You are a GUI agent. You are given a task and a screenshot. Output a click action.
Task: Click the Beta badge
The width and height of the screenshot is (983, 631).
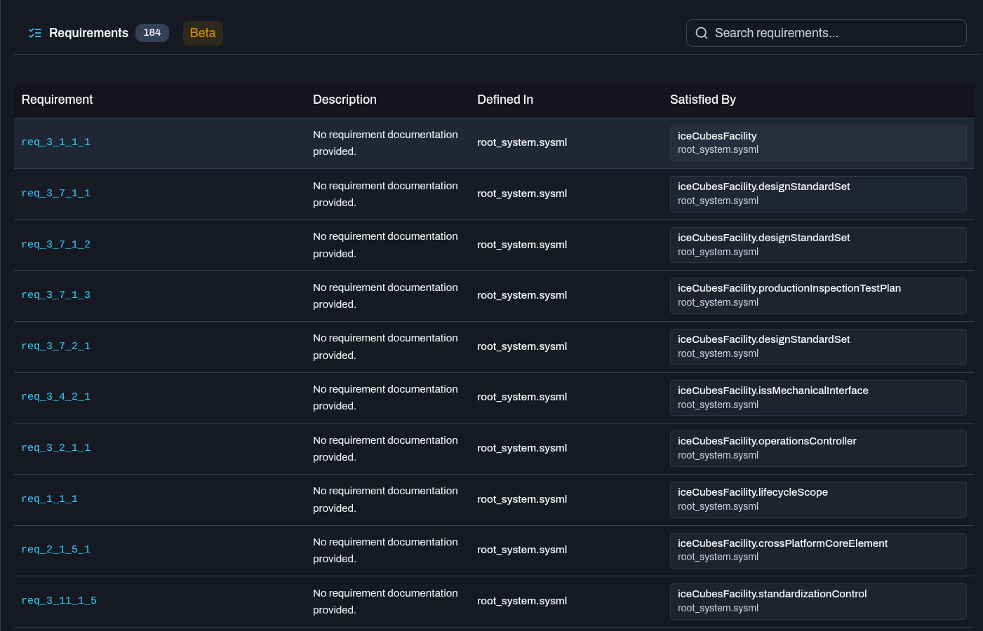click(x=203, y=33)
